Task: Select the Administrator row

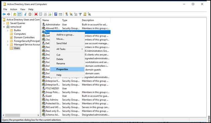Action: pyautogui.click(x=76, y=24)
